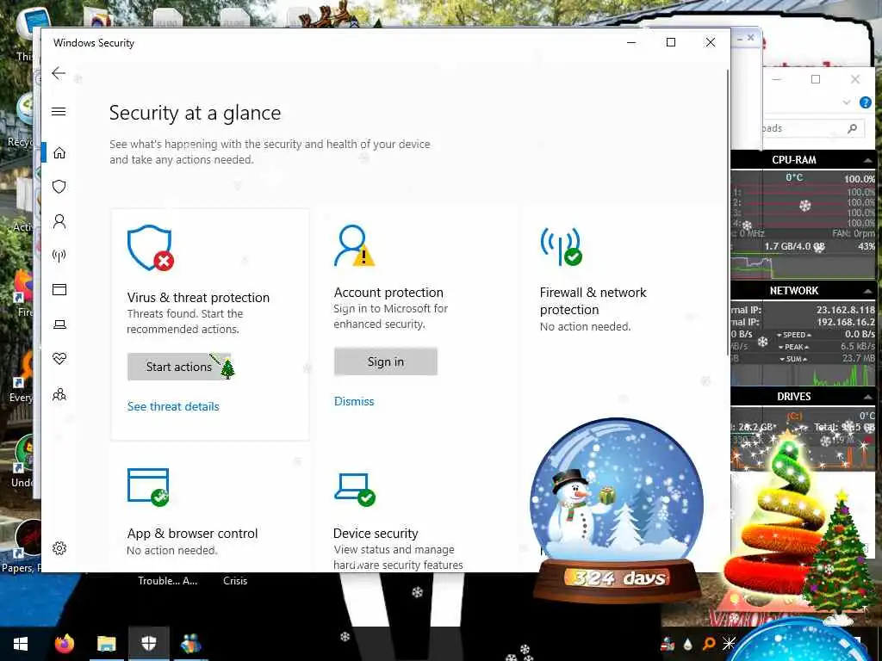Open Account protection person icon in sidebar
Viewport: 882px width, 661px height.
[x=59, y=221]
